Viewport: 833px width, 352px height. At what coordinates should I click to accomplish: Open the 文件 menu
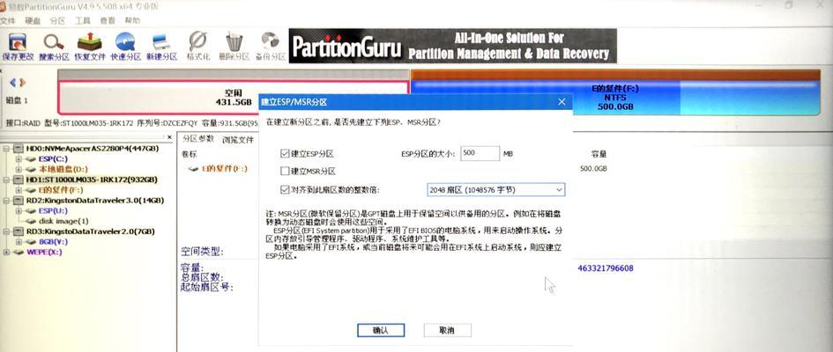(x=7, y=20)
